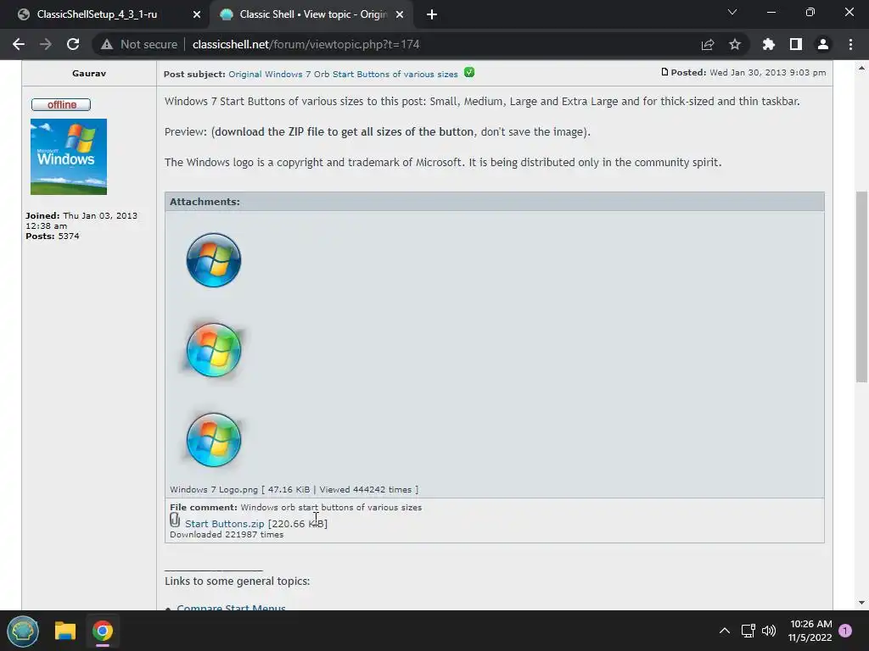Screen dimensions: 869x651
Task: Reload the current page
Action: tap(73, 44)
